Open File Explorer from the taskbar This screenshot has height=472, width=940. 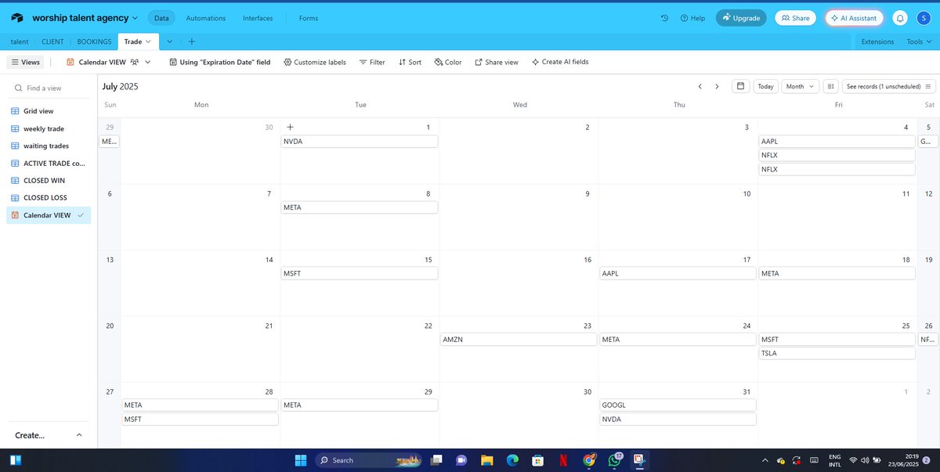point(486,460)
